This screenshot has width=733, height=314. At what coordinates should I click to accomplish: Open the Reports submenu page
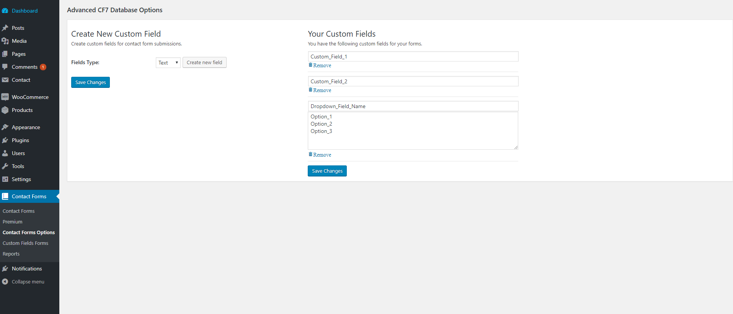coord(11,254)
